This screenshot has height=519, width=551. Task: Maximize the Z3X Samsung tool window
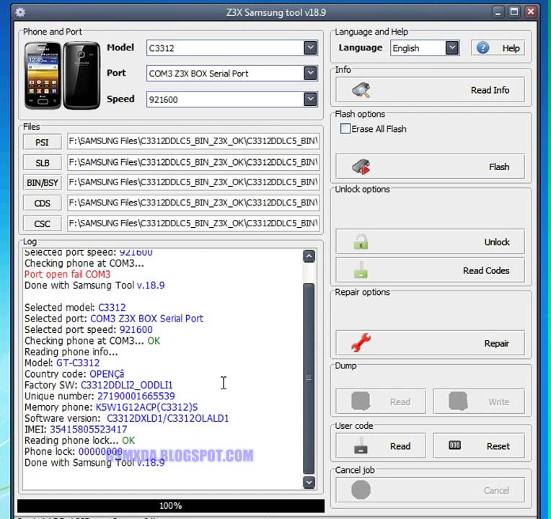(x=514, y=12)
